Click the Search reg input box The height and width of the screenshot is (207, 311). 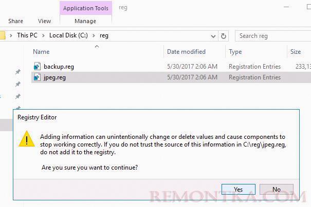point(273,36)
